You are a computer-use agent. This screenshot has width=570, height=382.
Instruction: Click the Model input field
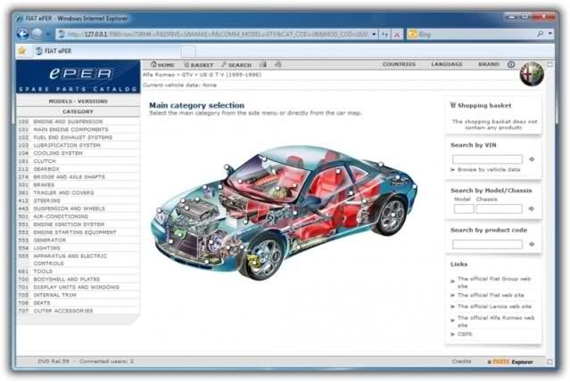point(464,208)
